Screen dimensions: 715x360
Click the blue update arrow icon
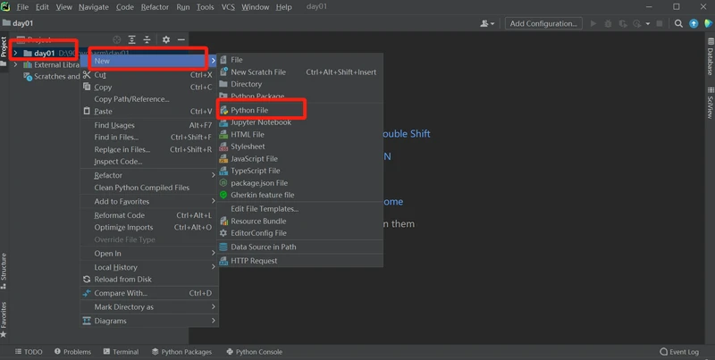click(x=693, y=23)
